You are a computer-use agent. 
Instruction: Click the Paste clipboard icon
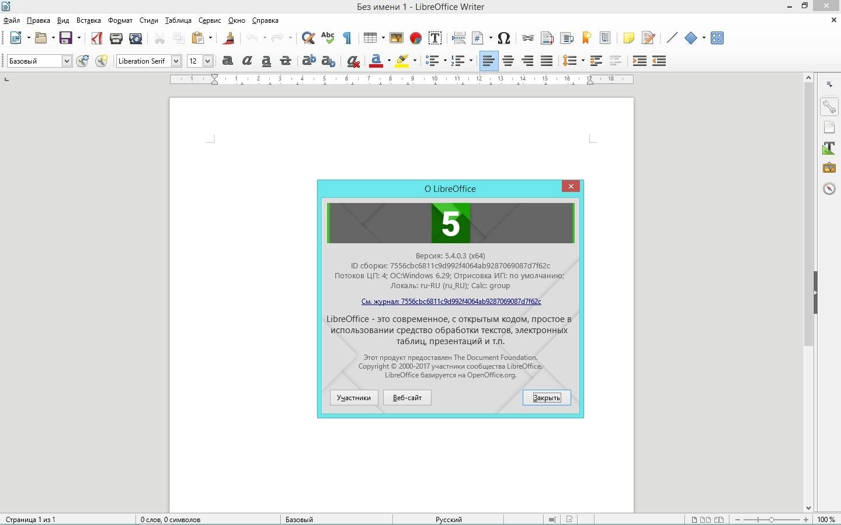198,38
